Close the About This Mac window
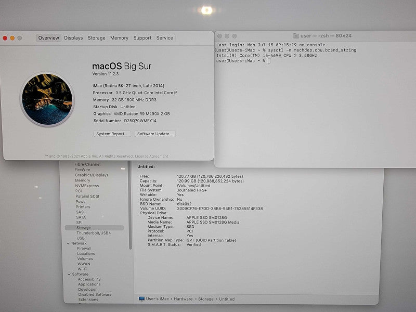The width and height of the screenshot is (416, 312). coord(5,38)
